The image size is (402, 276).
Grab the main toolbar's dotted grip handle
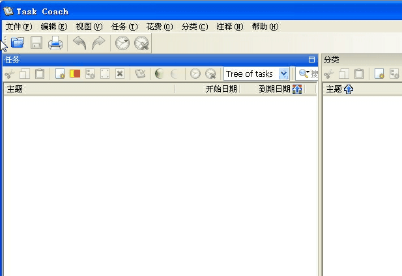click(x=5, y=43)
